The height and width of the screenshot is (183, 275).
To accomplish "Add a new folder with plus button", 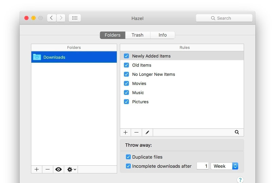I will point(37,169).
